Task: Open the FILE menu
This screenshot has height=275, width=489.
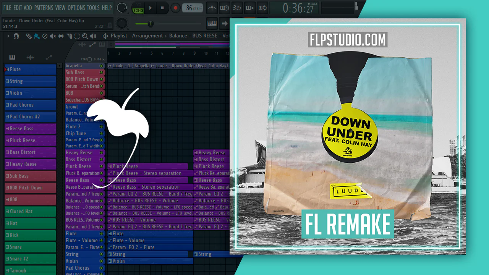Action: [x=7, y=8]
